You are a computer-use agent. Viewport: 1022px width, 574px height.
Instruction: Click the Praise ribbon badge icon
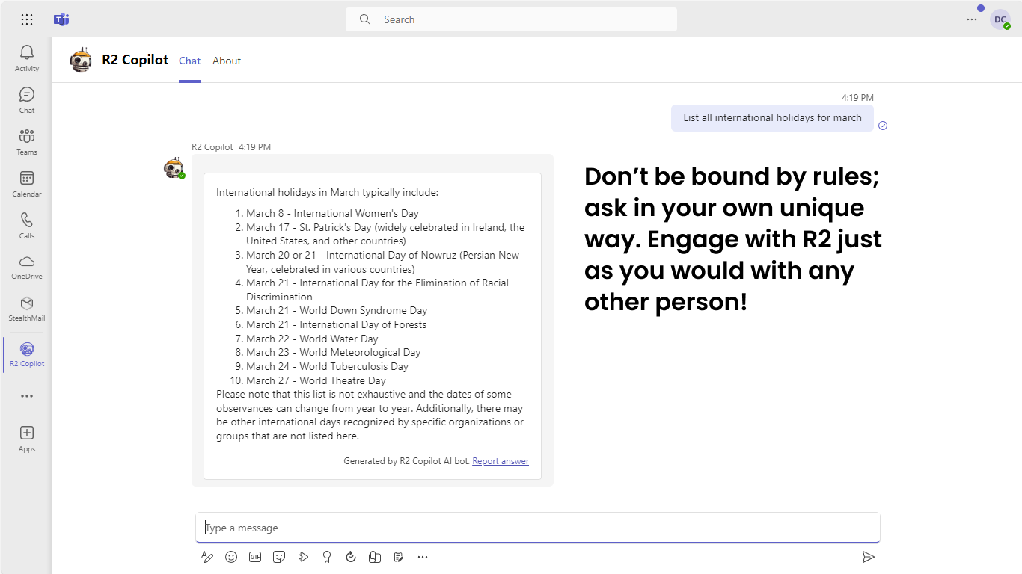(327, 557)
